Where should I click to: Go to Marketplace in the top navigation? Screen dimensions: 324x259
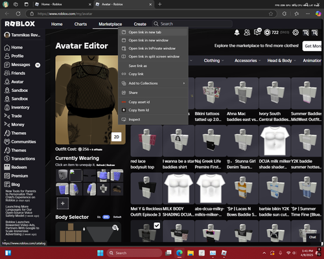tap(110, 24)
